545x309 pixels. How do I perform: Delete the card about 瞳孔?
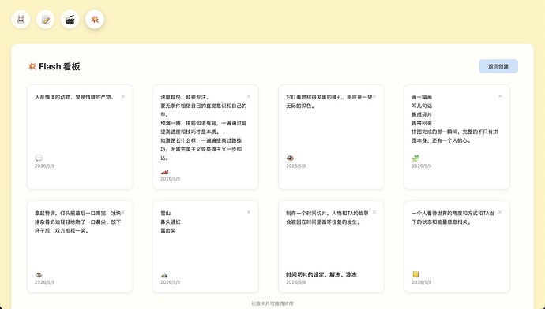click(x=374, y=96)
